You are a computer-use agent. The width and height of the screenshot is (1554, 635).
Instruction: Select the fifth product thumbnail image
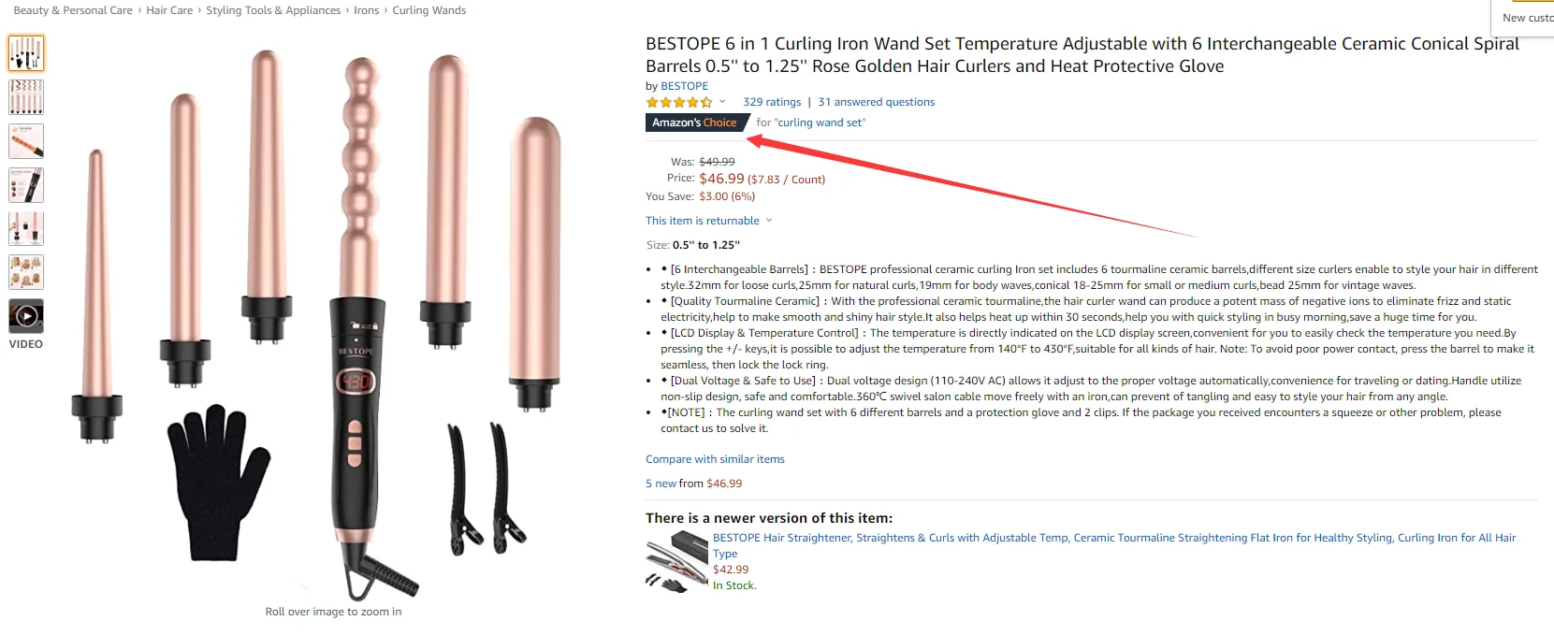(x=26, y=228)
